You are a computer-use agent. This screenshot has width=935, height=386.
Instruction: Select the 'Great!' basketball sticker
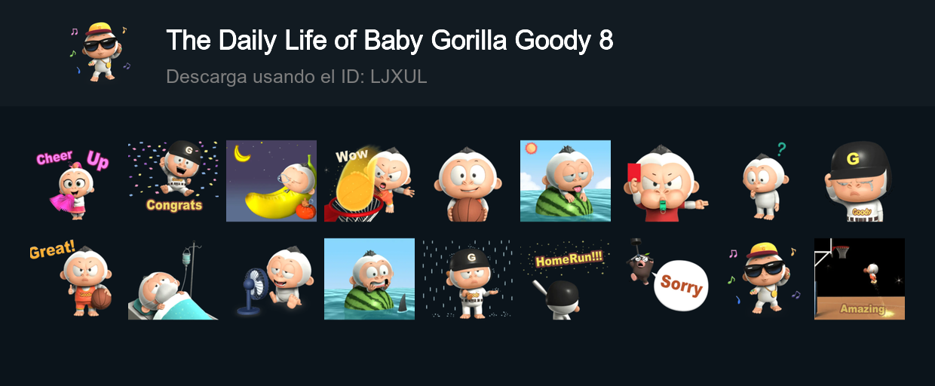point(75,279)
